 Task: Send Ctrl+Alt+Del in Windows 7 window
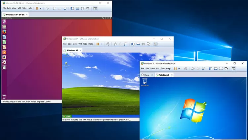tap(186, 69)
